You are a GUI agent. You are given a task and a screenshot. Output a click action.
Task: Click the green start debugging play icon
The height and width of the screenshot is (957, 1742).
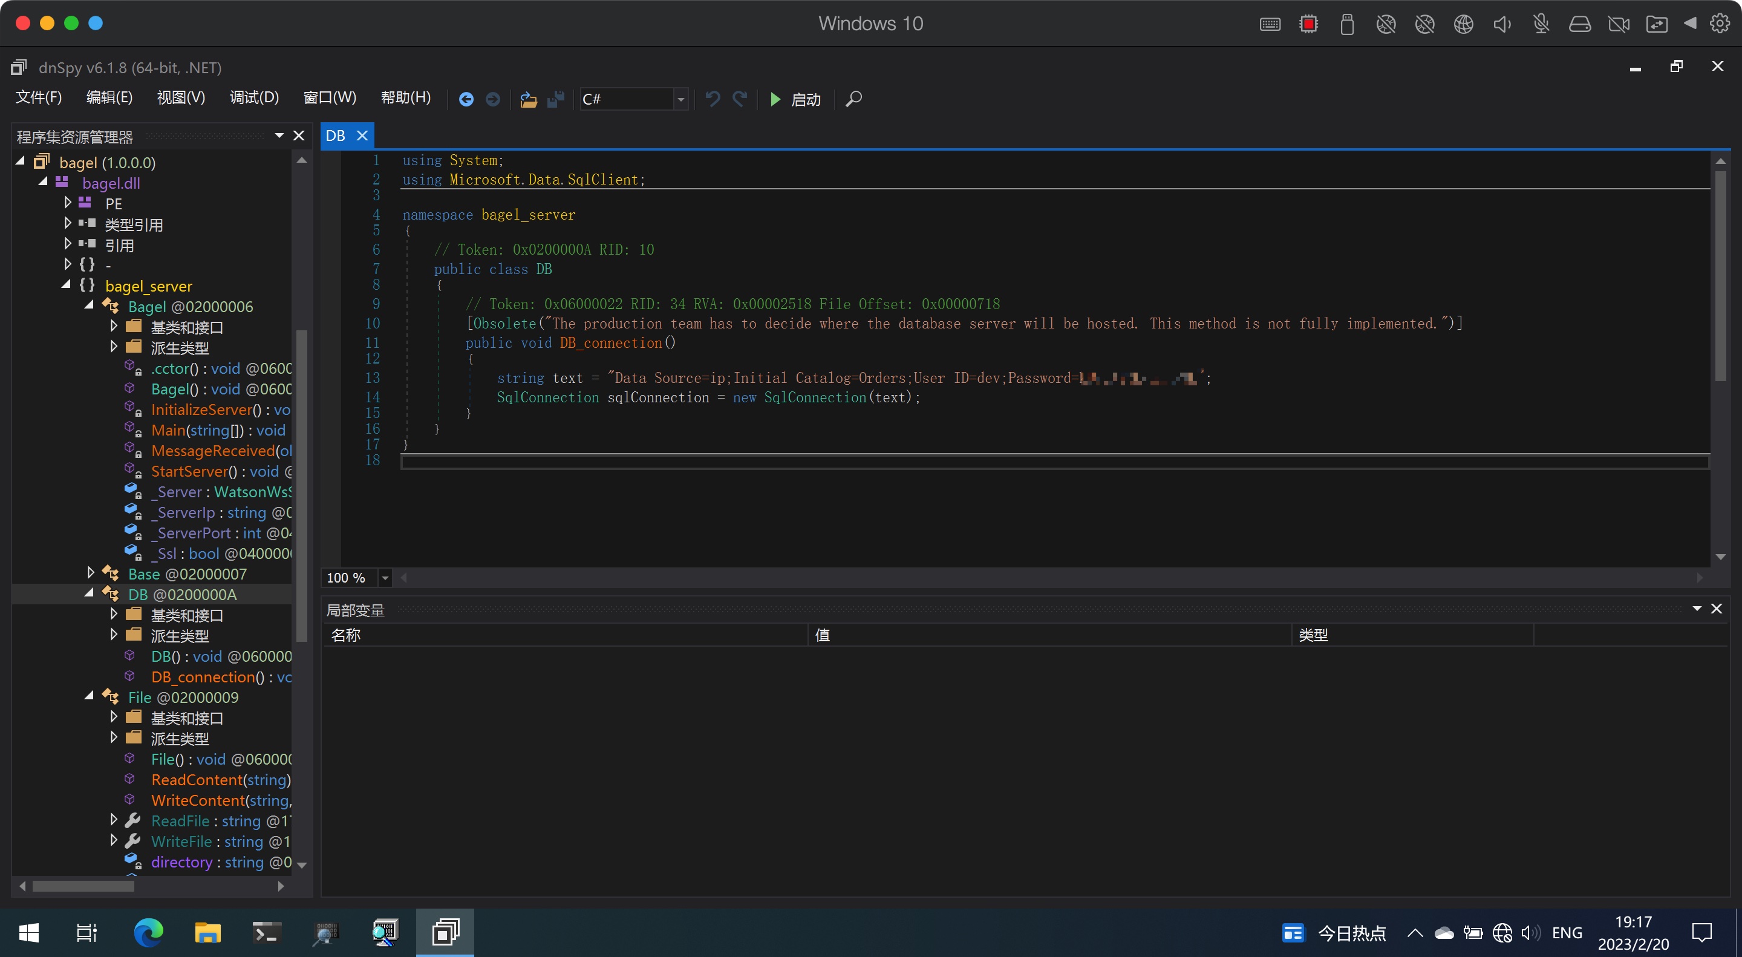coord(775,99)
